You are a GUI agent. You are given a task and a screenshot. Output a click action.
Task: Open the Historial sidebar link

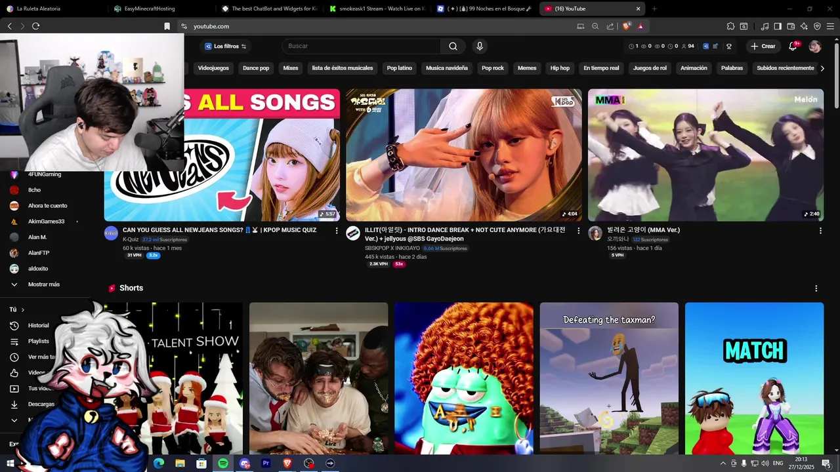pos(38,325)
